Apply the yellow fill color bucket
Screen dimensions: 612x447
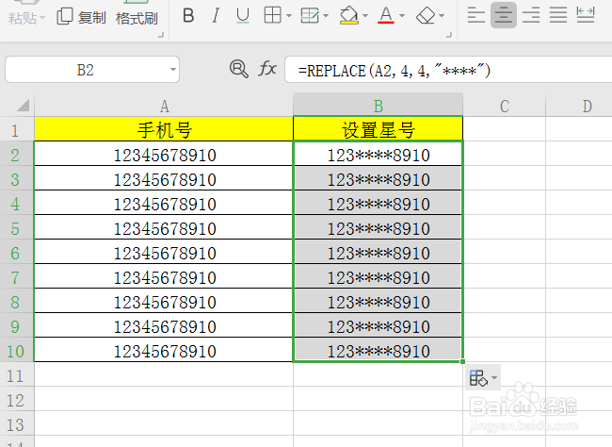tap(349, 16)
